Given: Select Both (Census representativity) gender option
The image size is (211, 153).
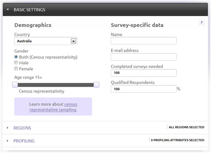Looking at the screenshot, I should pyautogui.click(x=16, y=57).
